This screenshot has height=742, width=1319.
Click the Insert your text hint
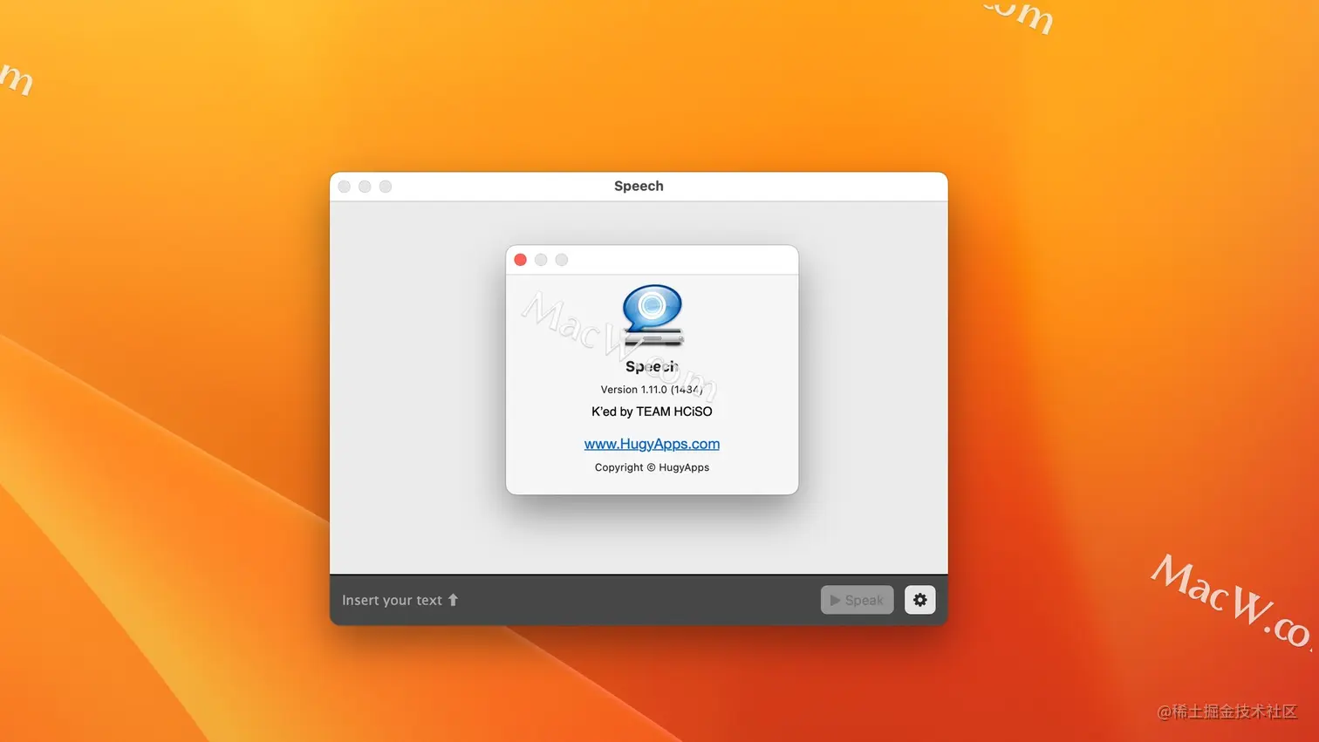pyautogui.click(x=392, y=600)
